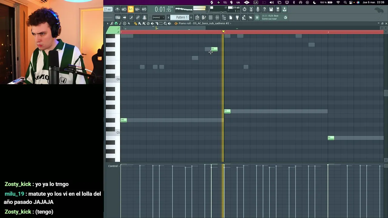
Task: Select the Zoom magnifier tool
Action: pyautogui.click(x=165, y=23)
